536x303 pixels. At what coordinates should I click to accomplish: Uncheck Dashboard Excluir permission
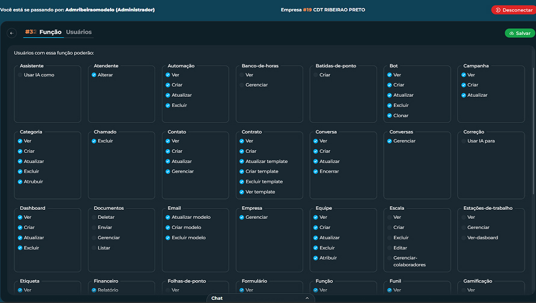click(x=20, y=248)
